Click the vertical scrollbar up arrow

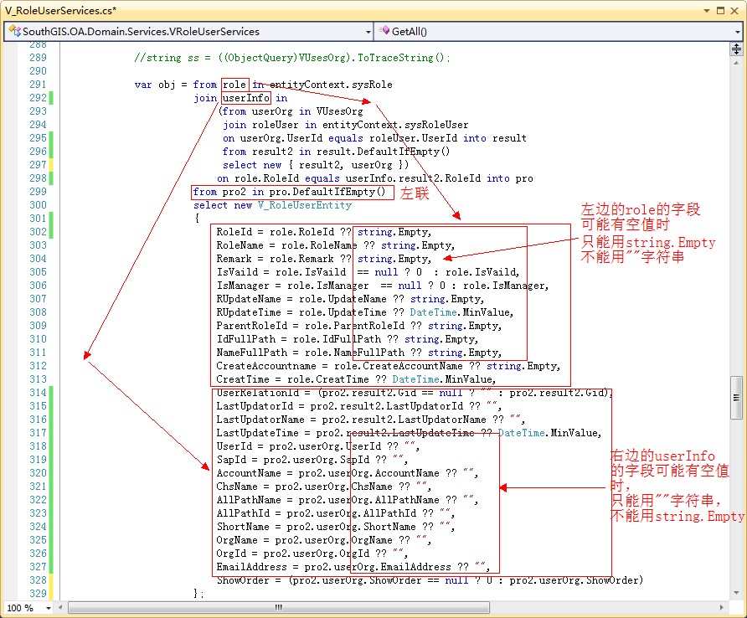pos(736,60)
